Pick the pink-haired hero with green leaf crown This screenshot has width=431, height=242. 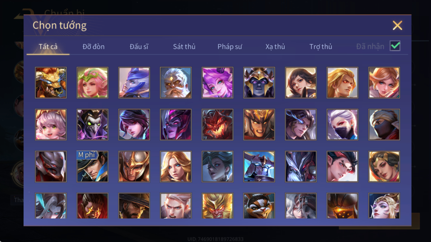tap(92, 83)
